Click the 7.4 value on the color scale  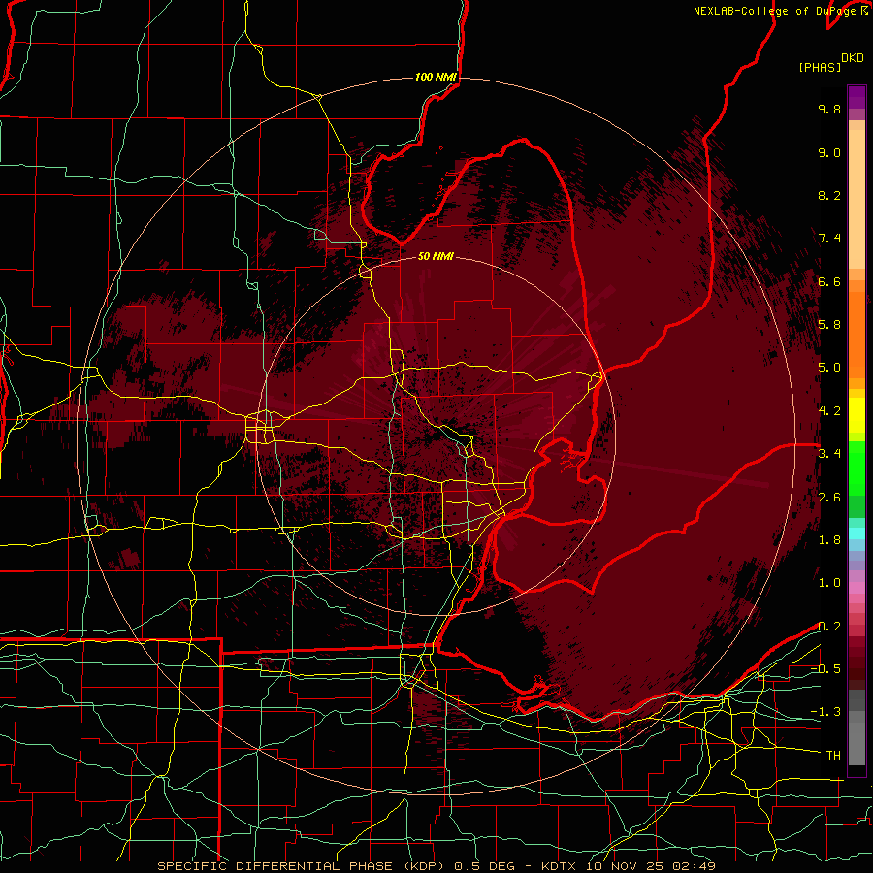[x=829, y=239]
